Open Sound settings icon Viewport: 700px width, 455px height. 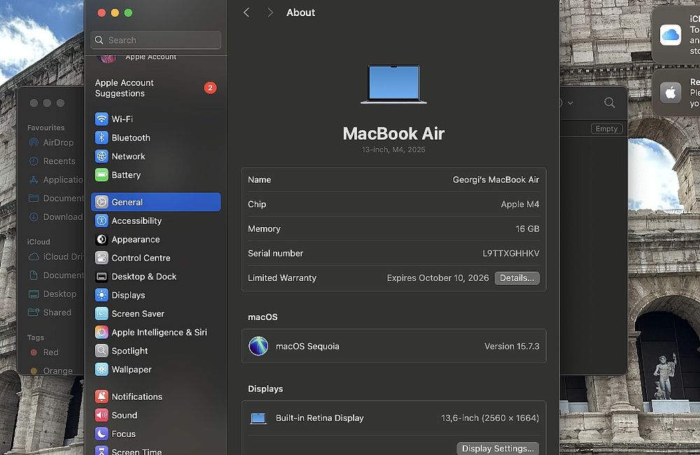pos(101,415)
